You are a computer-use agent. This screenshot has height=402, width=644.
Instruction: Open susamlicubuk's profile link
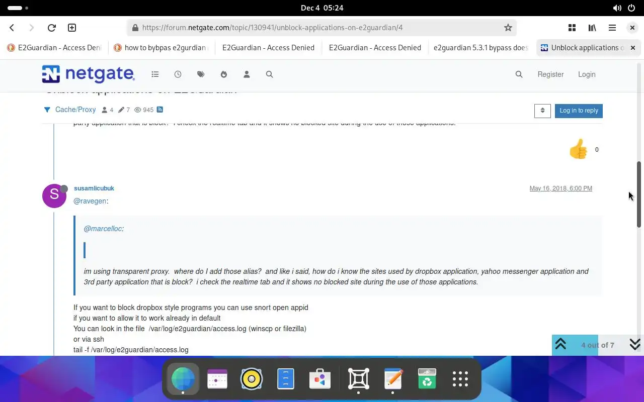pyautogui.click(x=94, y=188)
